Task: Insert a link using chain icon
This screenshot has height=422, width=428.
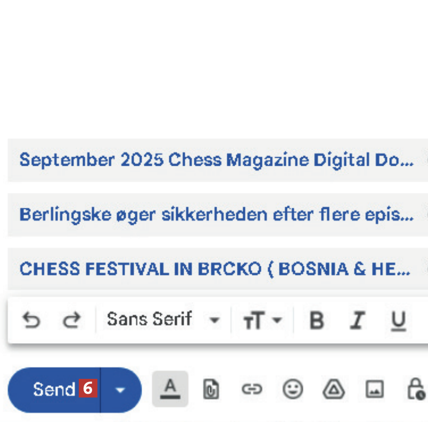Action: (x=252, y=390)
